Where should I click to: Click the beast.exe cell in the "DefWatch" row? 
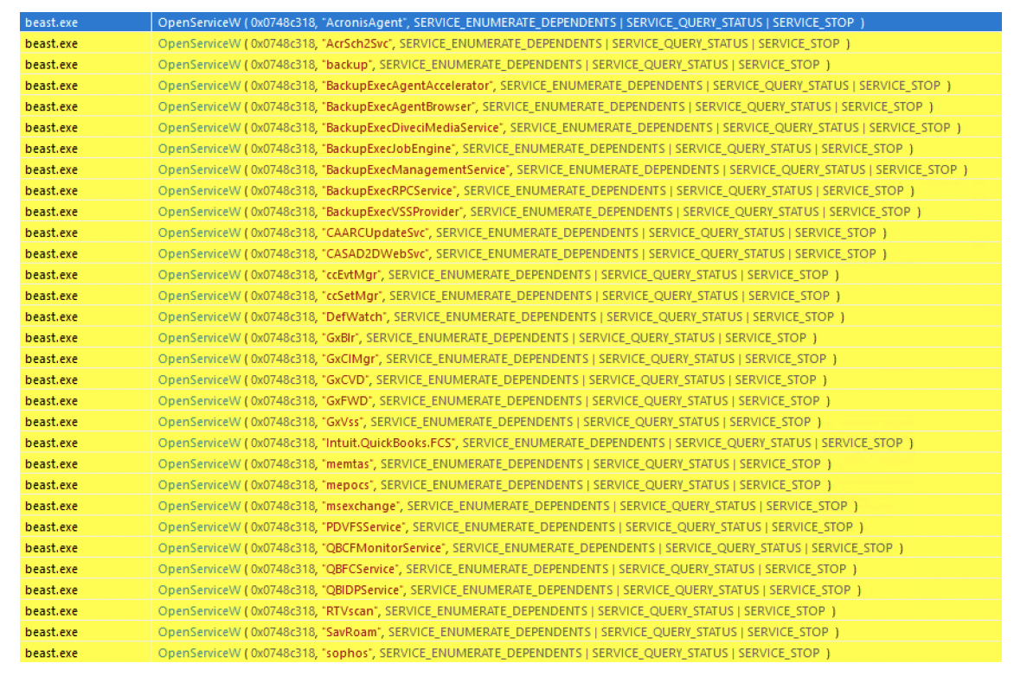pyautogui.click(x=52, y=316)
